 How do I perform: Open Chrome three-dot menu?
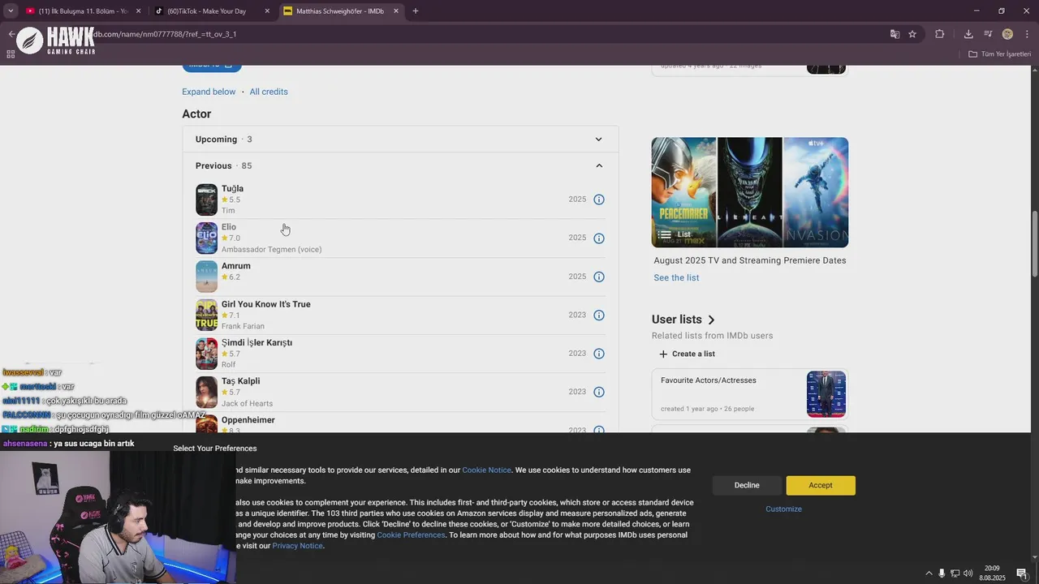pos(1027,34)
